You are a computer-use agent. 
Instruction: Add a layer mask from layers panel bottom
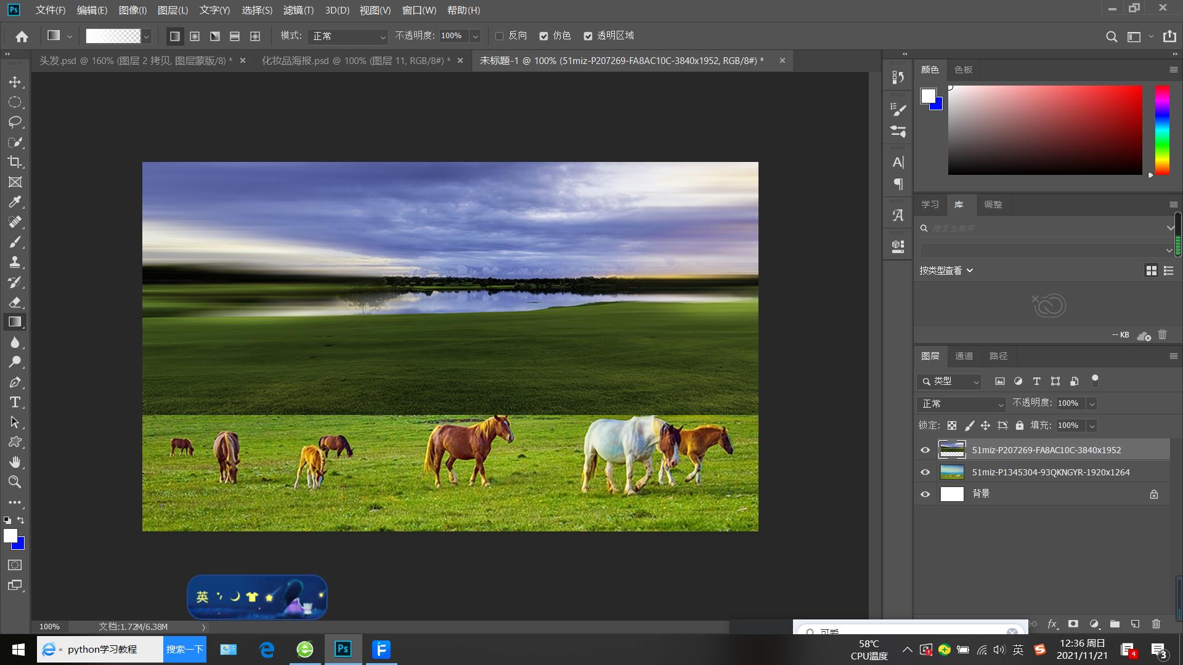click(x=1073, y=624)
